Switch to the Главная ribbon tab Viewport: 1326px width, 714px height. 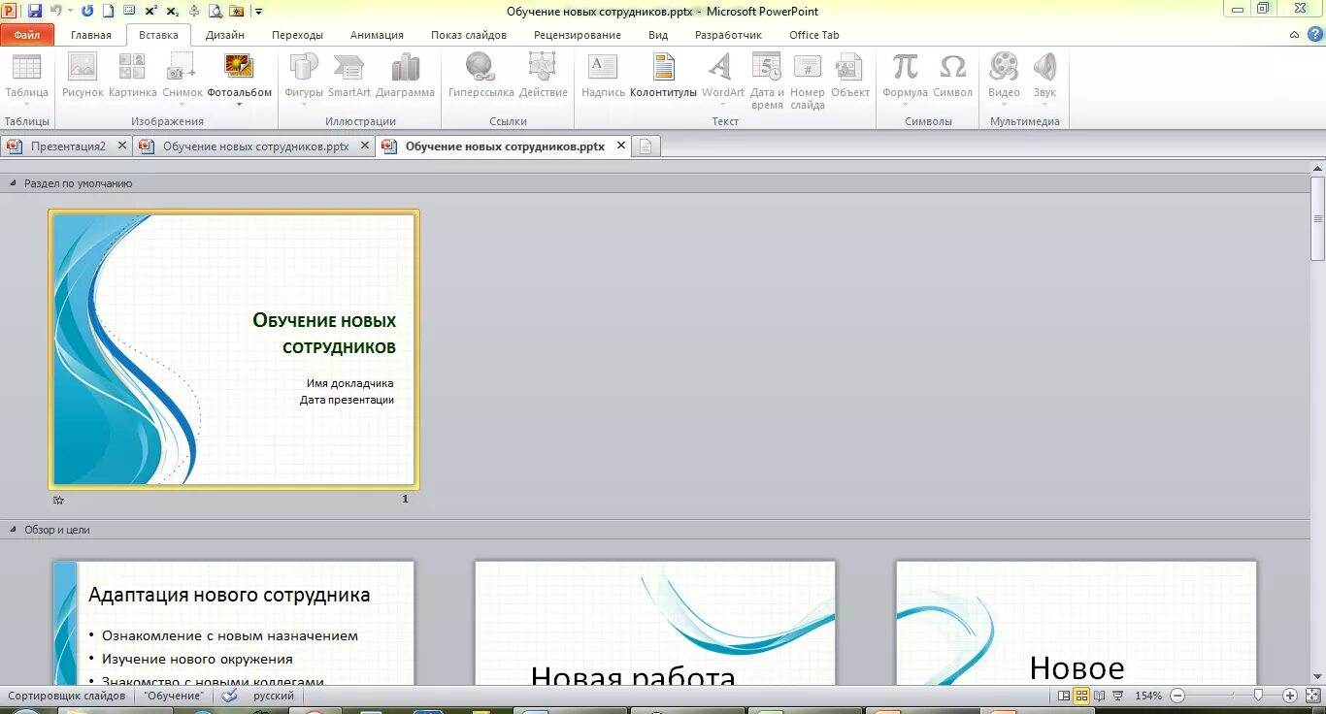[91, 35]
